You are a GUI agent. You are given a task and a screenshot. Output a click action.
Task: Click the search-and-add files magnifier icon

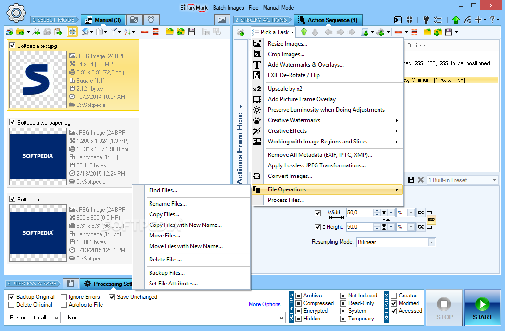(x=37, y=32)
